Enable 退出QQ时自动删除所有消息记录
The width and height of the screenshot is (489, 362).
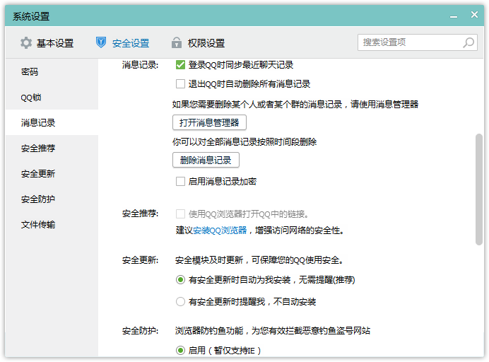point(180,83)
